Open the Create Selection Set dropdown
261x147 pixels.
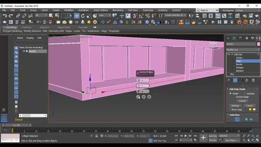[175, 15]
